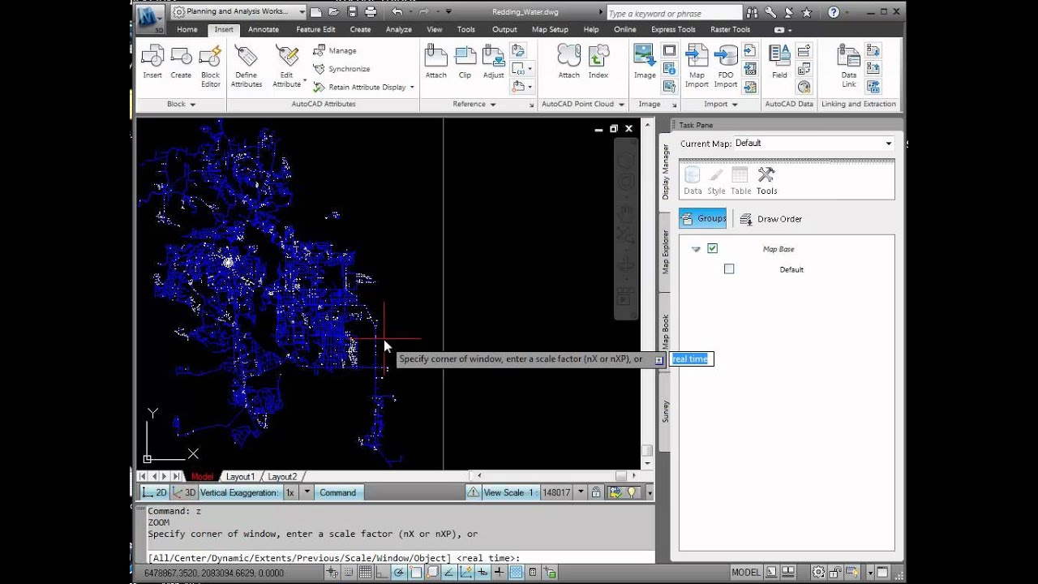Toggle the Map Base layer checkbox
The height and width of the screenshot is (584, 1038).
(x=712, y=248)
